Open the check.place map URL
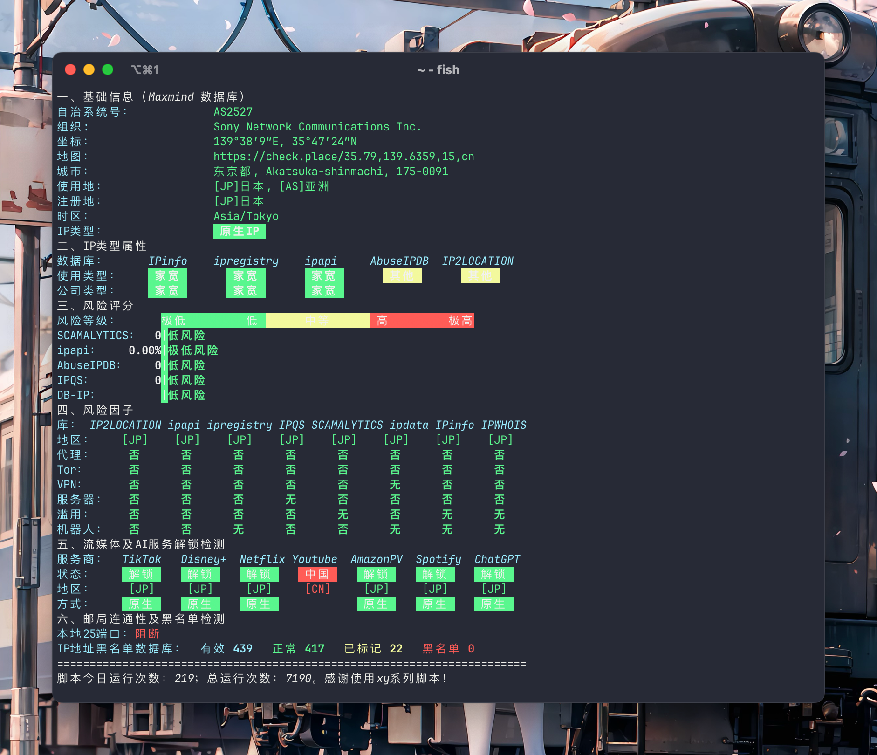The image size is (877, 755). pos(343,157)
